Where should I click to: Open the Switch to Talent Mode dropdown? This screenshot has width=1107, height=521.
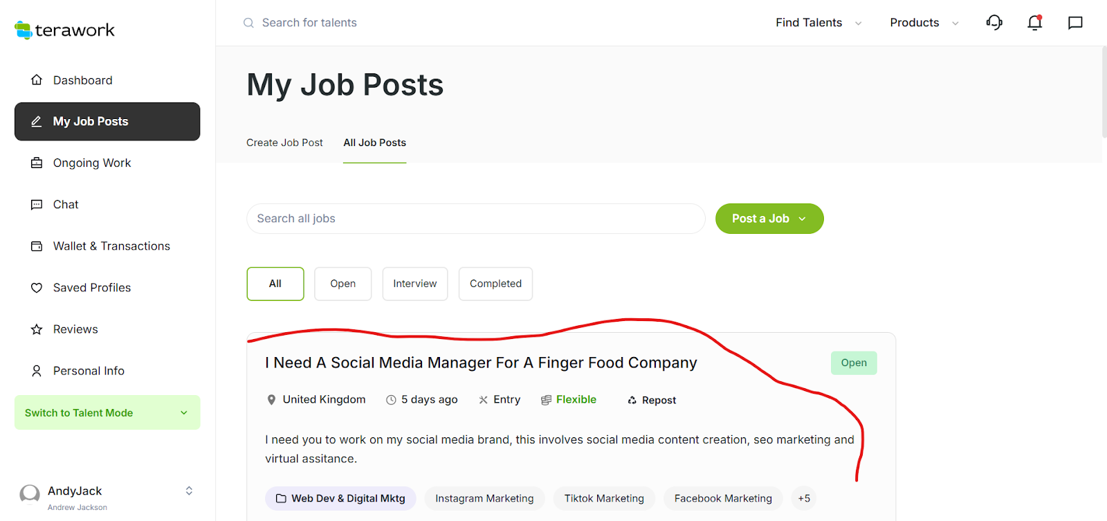107,412
